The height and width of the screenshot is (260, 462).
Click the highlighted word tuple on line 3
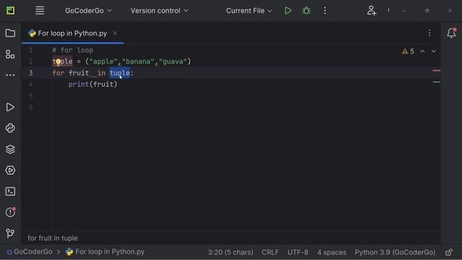click(x=120, y=73)
